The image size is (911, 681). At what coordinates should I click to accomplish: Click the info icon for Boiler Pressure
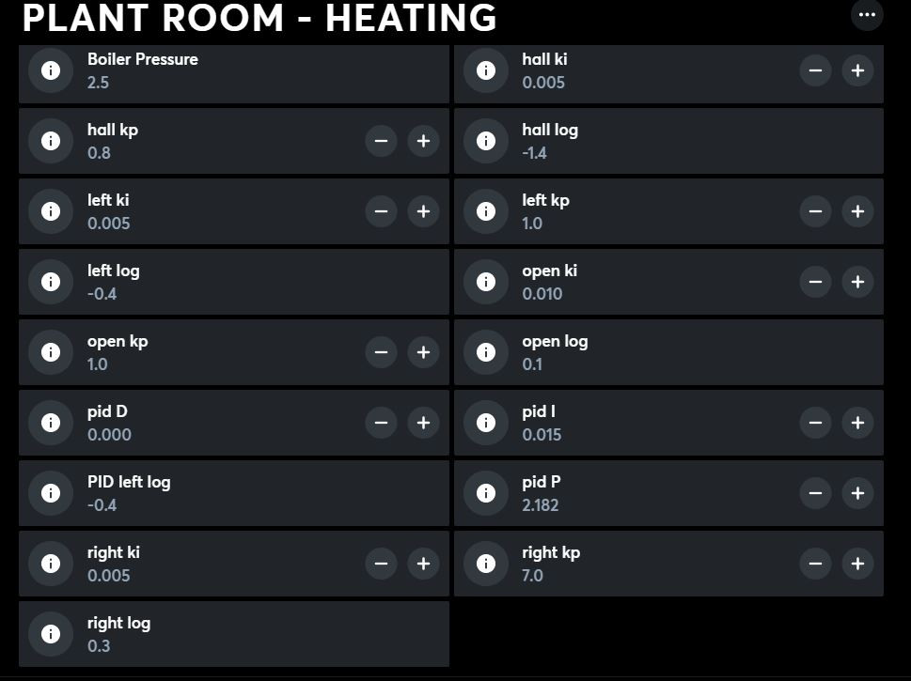[x=51, y=70]
